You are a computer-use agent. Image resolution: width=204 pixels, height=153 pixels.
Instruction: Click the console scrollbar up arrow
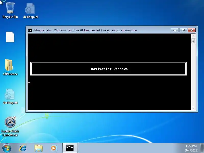(194, 36)
